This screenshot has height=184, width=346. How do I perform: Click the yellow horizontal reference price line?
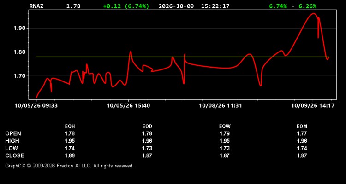[183, 57]
